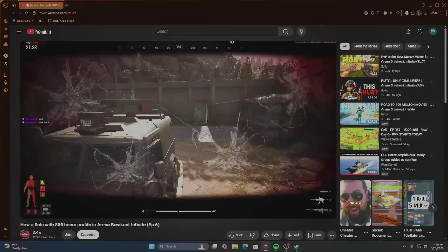Open YouTube notifications bell
Screen dimensions: 448x252
click(419, 31)
